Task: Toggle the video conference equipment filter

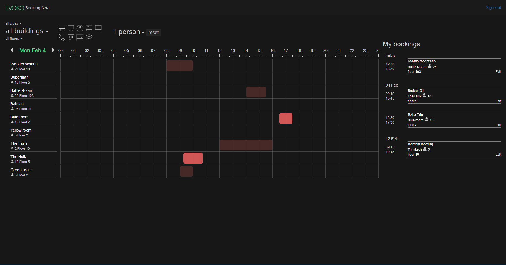Action: [x=71, y=37]
